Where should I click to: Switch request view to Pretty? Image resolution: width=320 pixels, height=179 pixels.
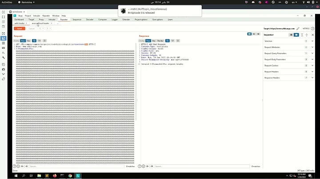click(16, 41)
